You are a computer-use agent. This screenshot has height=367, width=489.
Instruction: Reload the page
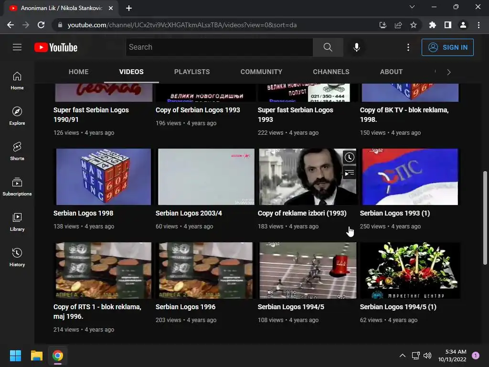(x=41, y=25)
